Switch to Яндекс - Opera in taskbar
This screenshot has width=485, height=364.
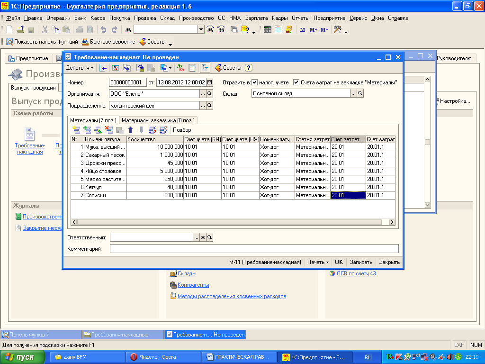(163, 357)
